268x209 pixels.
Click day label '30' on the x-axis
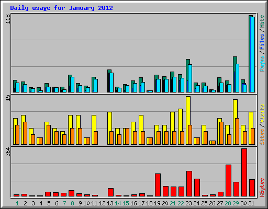pos(243,203)
